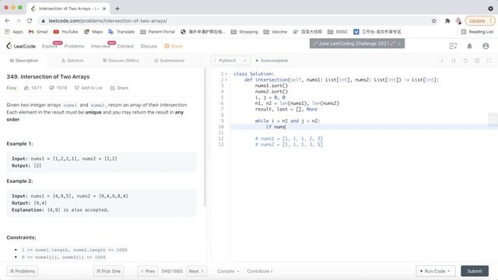Open the Explore menu item
Screen dimensions: 498x280
[50, 46]
